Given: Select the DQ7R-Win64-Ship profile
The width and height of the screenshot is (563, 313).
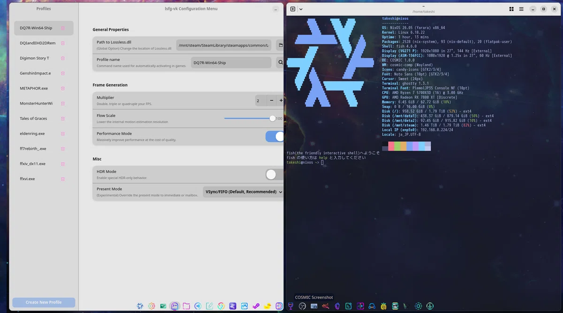Looking at the screenshot, I should [x=44, y=28].
